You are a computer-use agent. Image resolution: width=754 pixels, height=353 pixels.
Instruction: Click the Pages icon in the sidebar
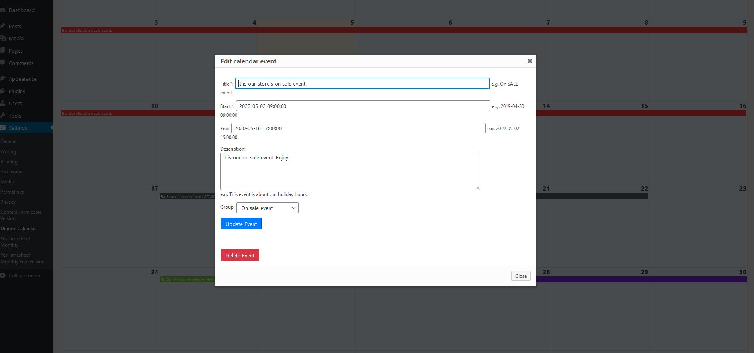[2, 51]
